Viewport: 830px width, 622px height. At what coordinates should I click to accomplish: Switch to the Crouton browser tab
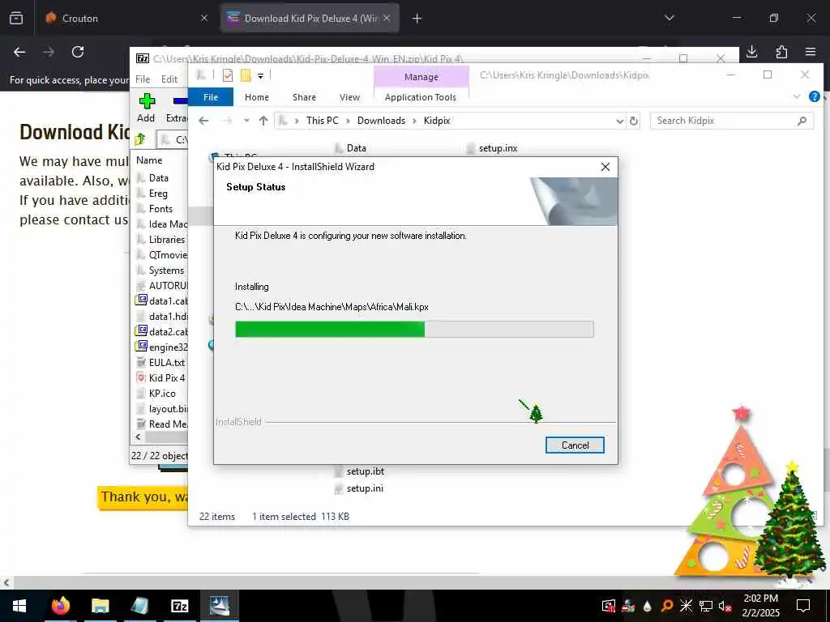coord(126,18)
